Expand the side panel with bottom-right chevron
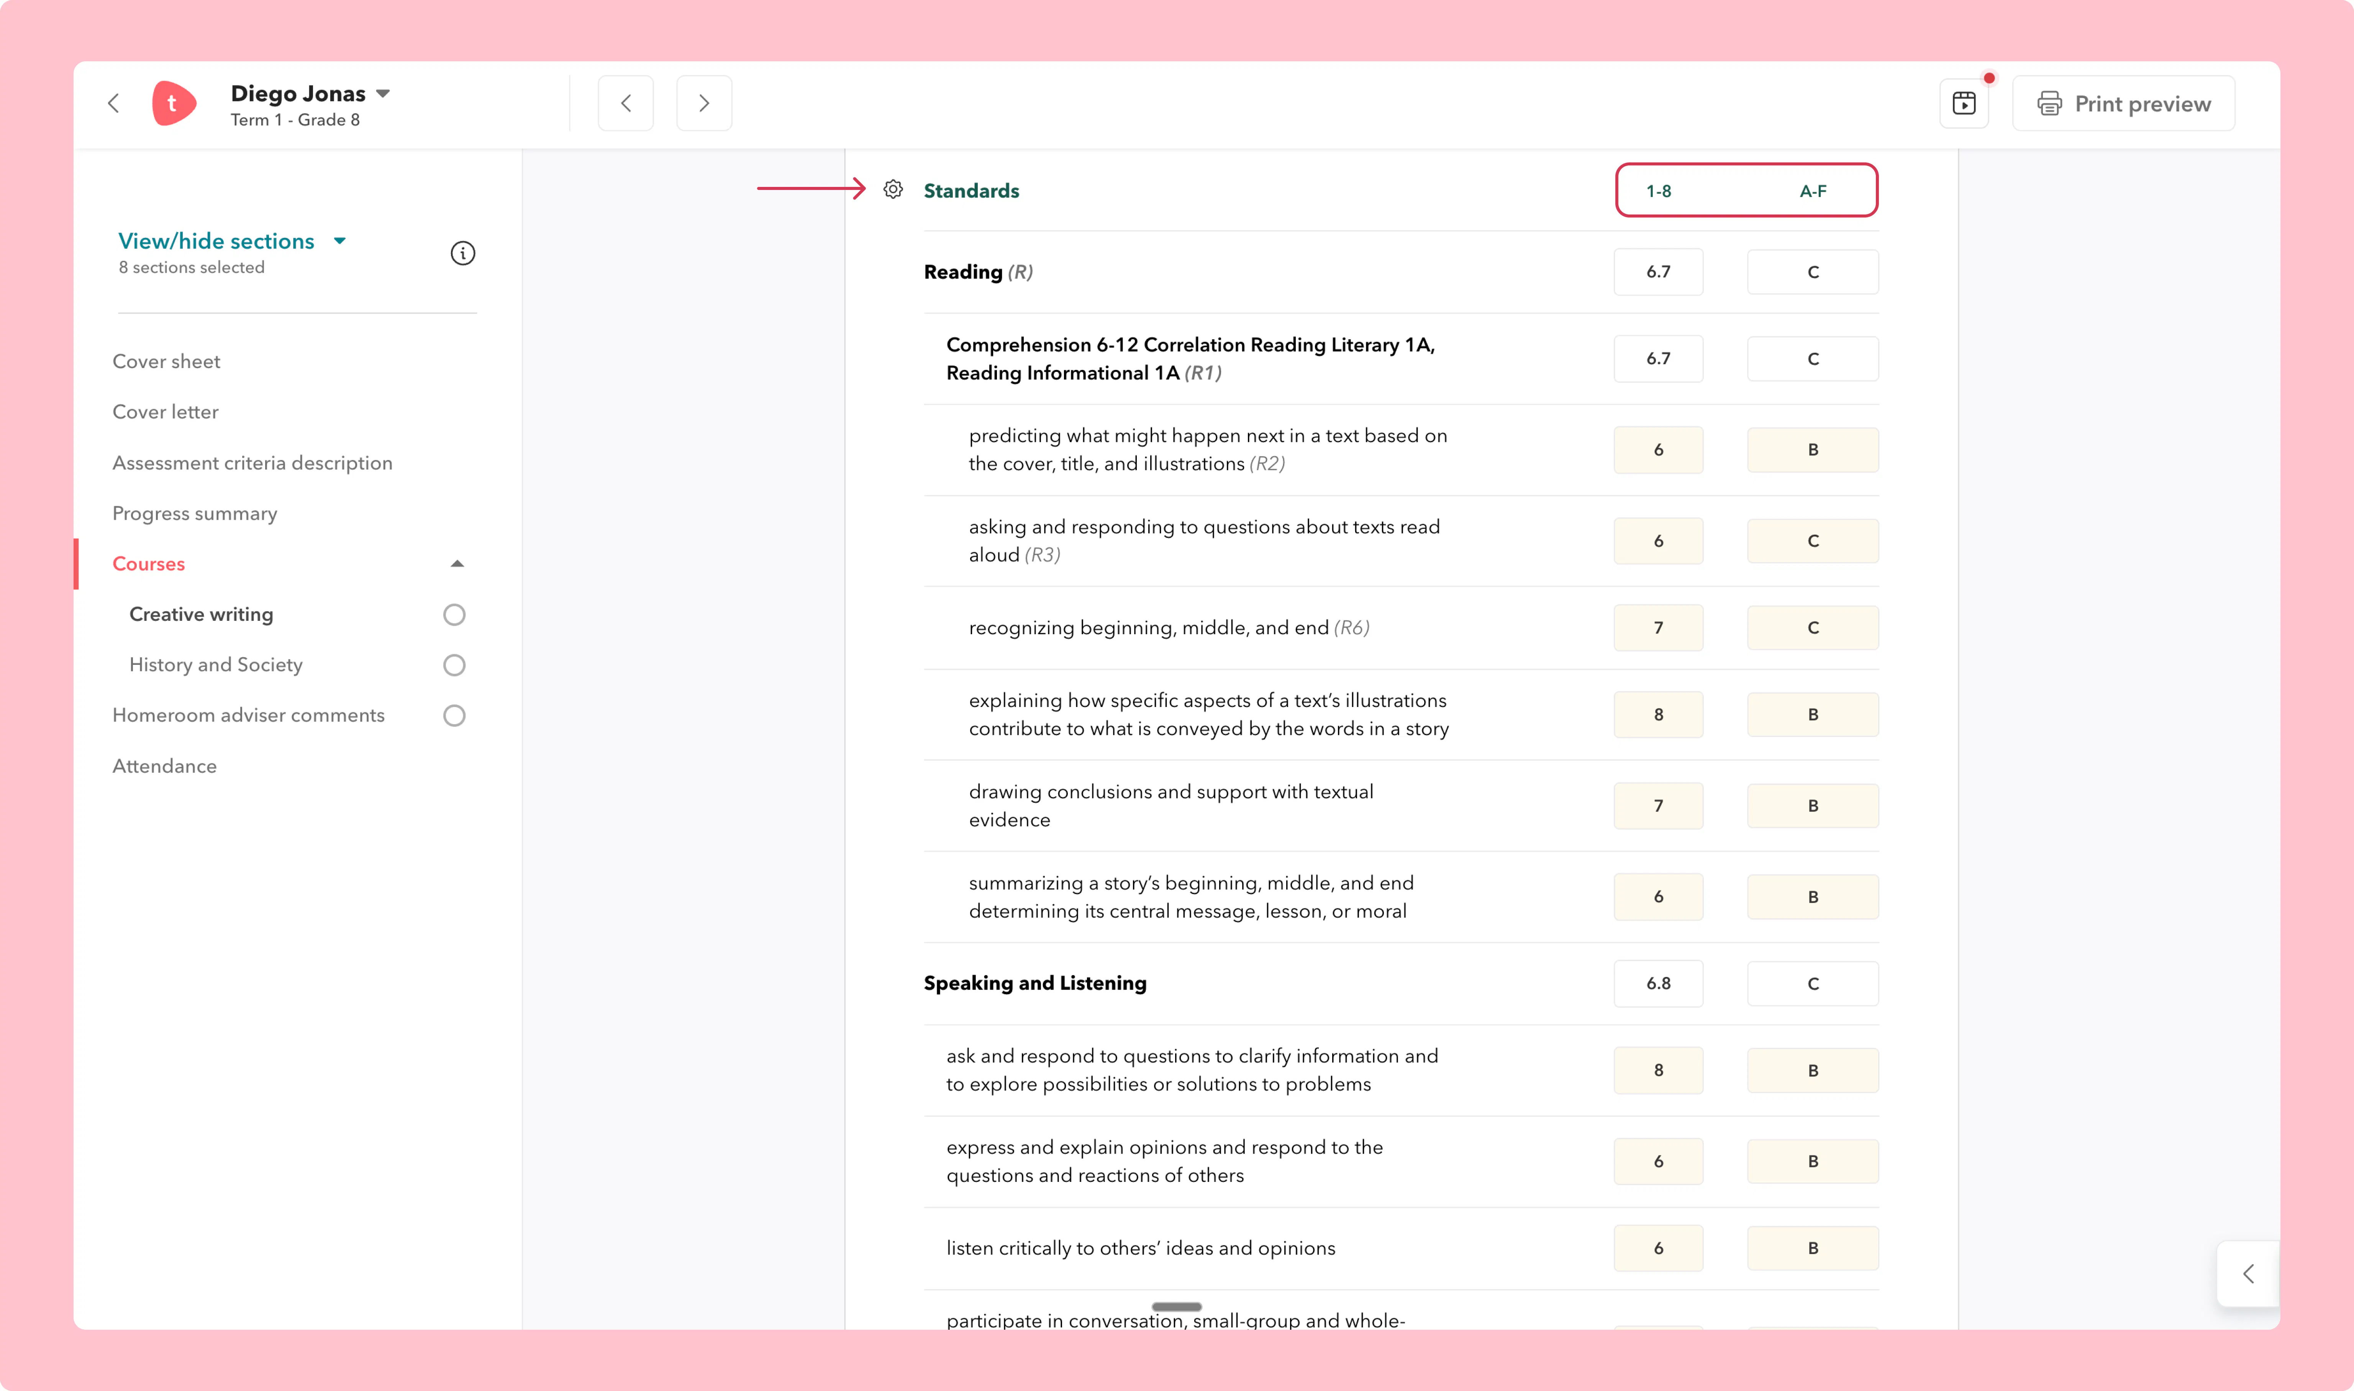Image resolution: width=2354 pixels, height=1391 pixels. (2248, 1273)
